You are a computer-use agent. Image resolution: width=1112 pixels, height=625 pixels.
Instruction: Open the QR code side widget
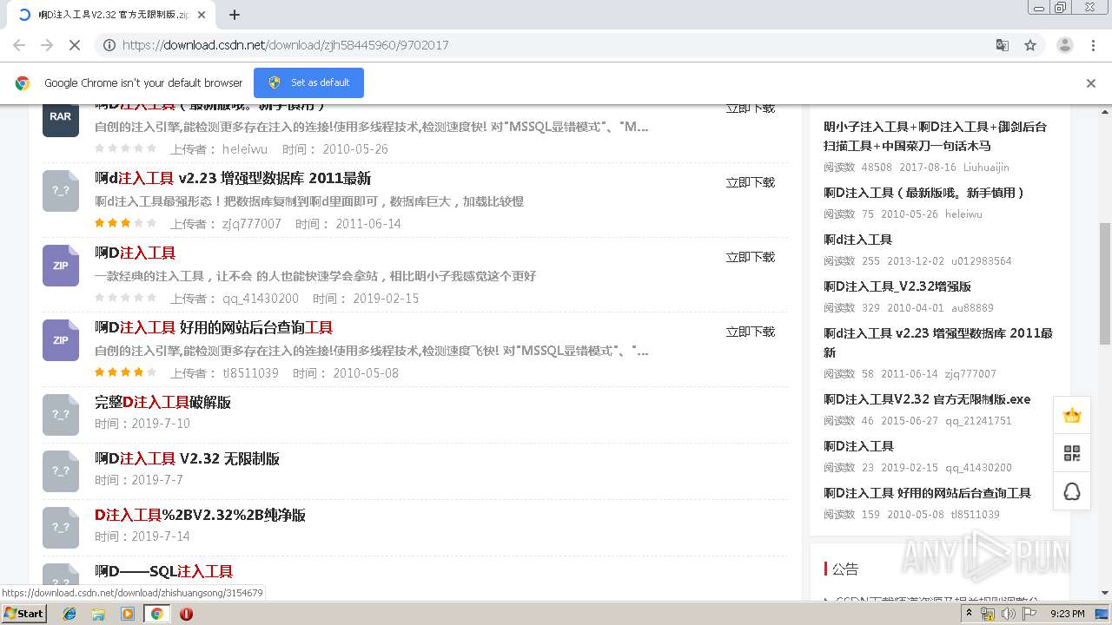click(x=1072, y=453)
